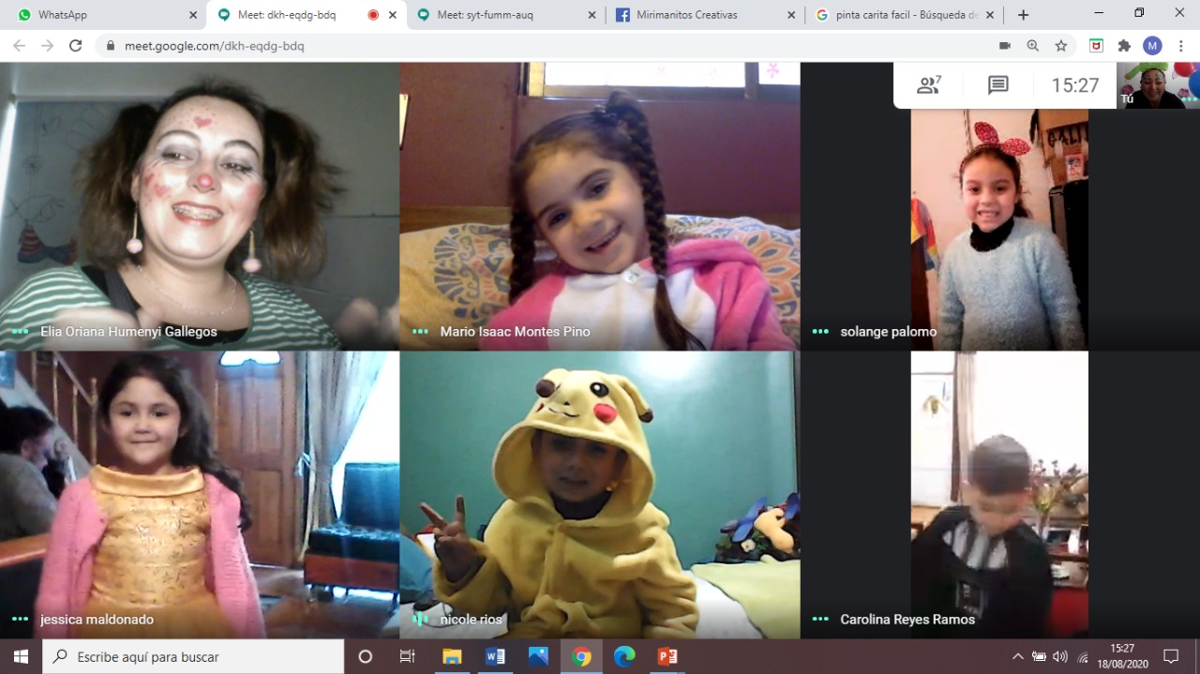1200x674 pixels.
Task: Click Chrome icon on taskbar
Action: [x=581, y=656]
